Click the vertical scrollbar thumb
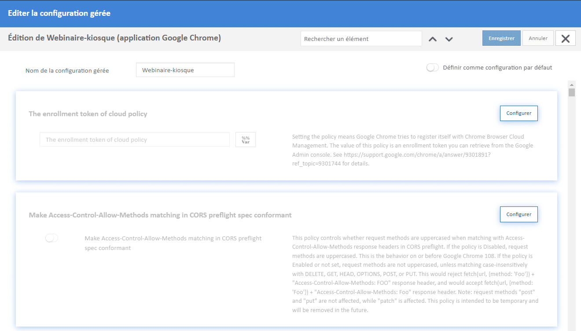 pos(572,92)
